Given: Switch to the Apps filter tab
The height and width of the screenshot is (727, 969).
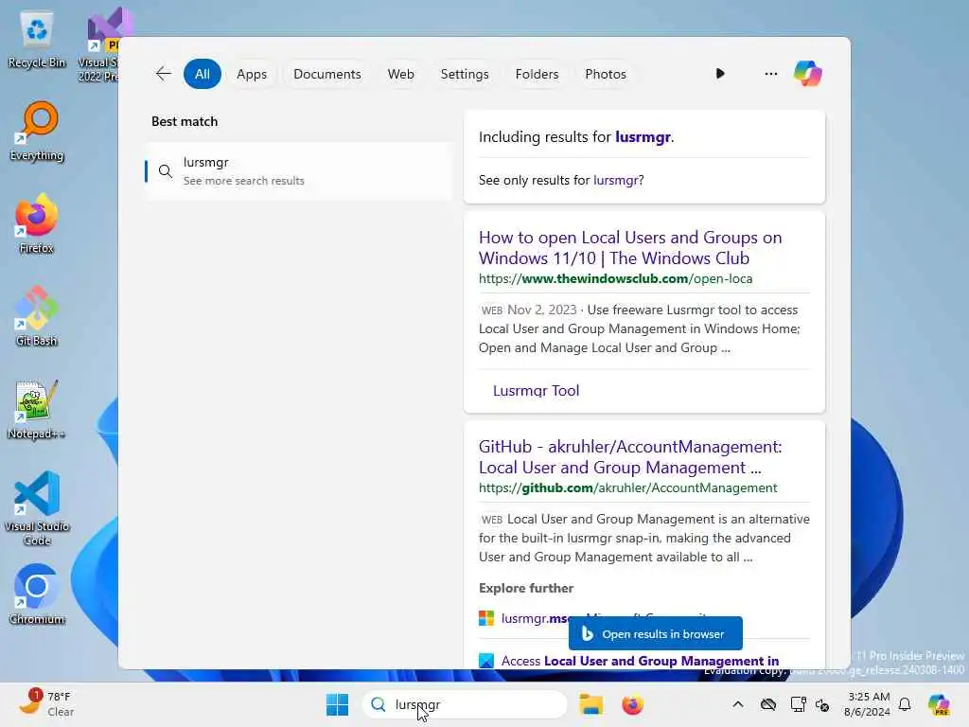Looking at the screenshot, I should (x=252, y=74).
